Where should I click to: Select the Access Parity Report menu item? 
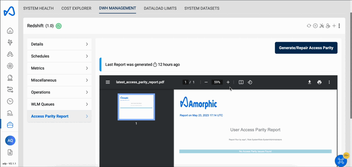(x=59, y=116)
